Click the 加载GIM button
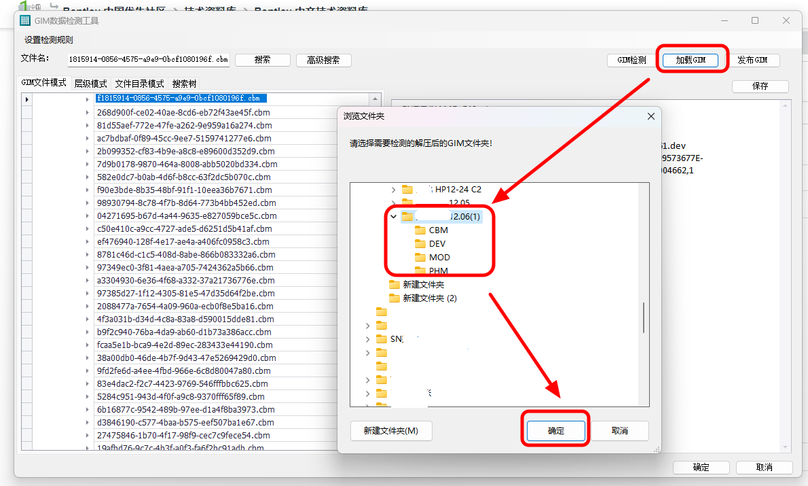Screen dimensions: 808x486 (691, 60)
